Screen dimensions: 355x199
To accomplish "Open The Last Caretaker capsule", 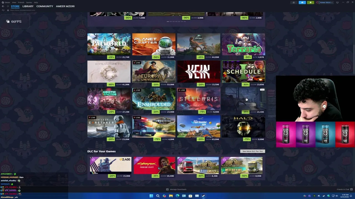I will click(x=109, y=126).
